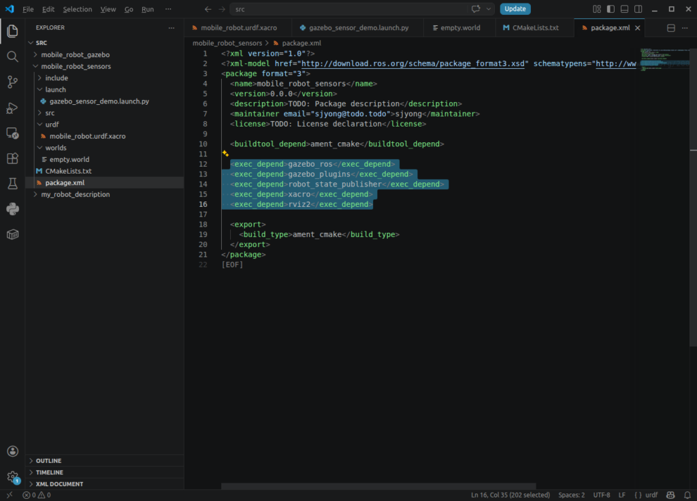Switch to empty.world tab
Viewport: 697px width, 501px height.
pyautogui.click(x=459, y=27)
